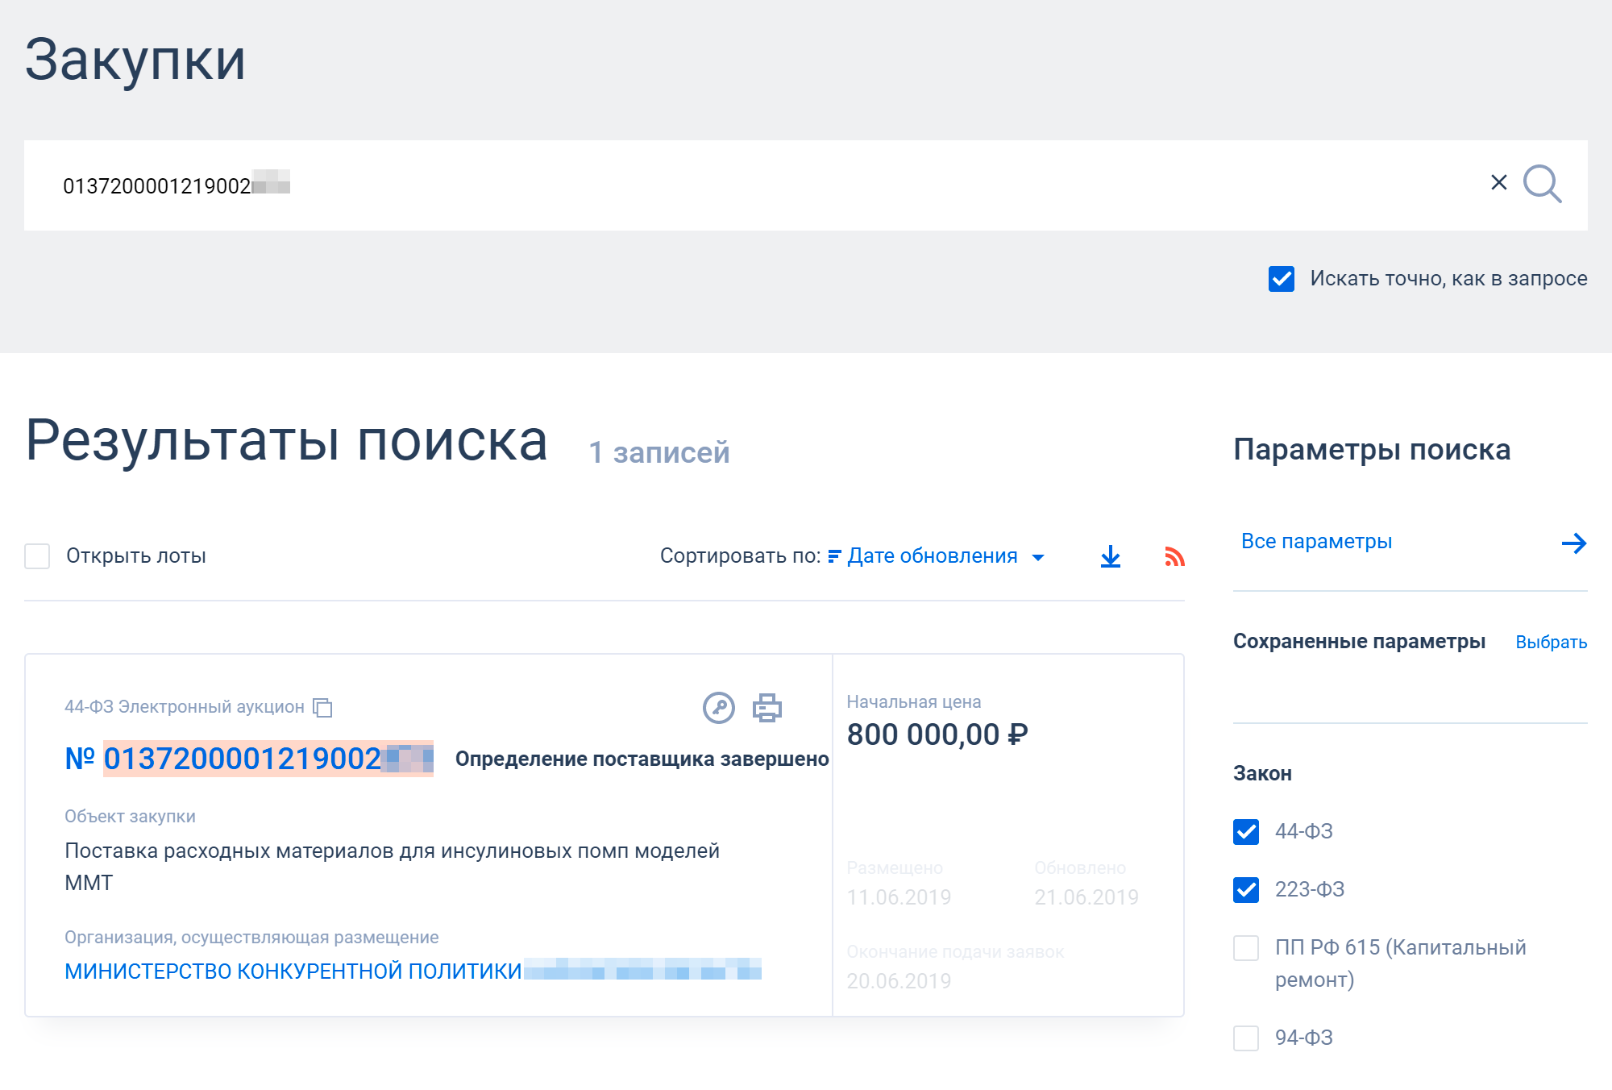Open МИНИСТЕРСТВО КОНКУРЕНТНОЙ ПОЛИТИКИ organization link

(413, 971)
